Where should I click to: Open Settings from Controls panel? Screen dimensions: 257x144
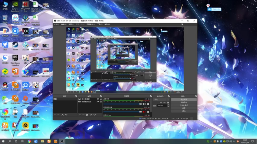(x=184, y=108)
